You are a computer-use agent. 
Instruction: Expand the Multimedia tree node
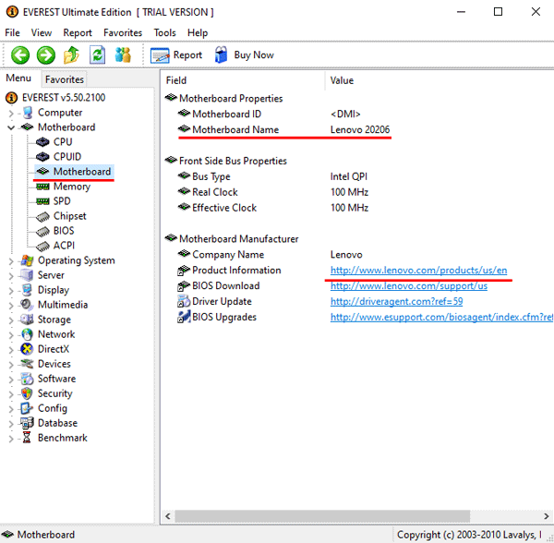[11, 306]
